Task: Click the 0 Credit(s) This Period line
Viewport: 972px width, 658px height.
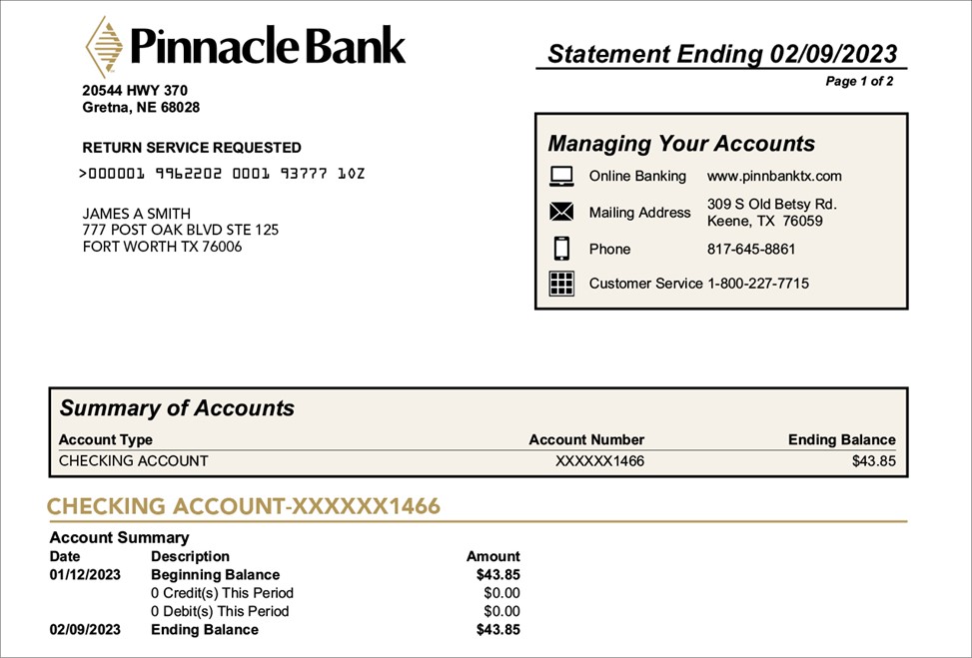Action: click(222, 593)
